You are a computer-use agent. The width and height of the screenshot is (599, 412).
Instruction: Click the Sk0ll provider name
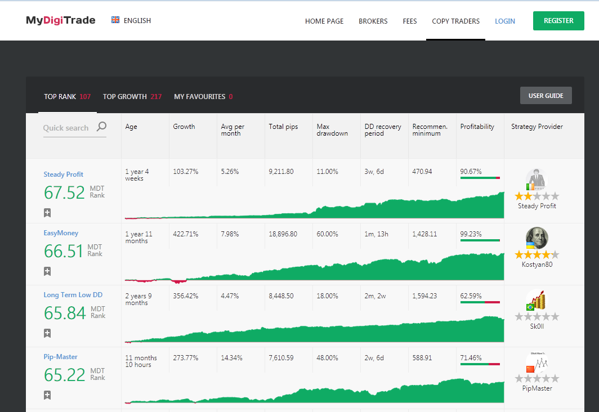pyautogui.click(x=537, y=326)
